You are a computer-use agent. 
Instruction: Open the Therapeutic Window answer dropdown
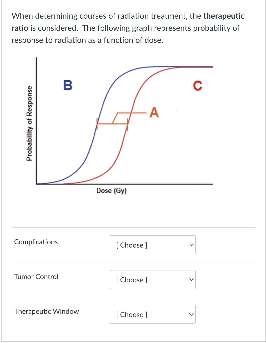pyautogui.click(x=152, y=314)
